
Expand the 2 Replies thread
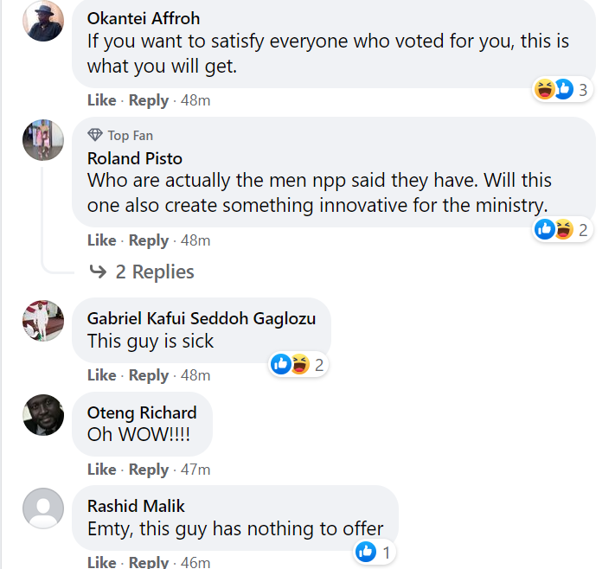[143, 272]
